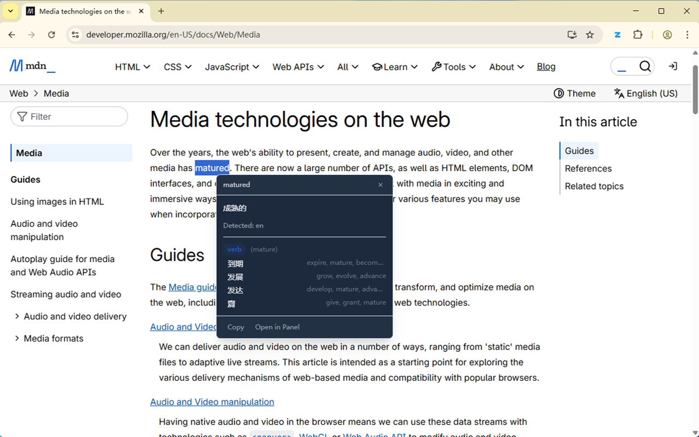Open the English (US) language selector
Viewport: 699px width, 437px height.
[645, 93]
